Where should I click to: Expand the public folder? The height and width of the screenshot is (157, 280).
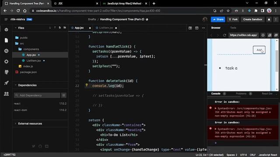click(x=21, y=38)
